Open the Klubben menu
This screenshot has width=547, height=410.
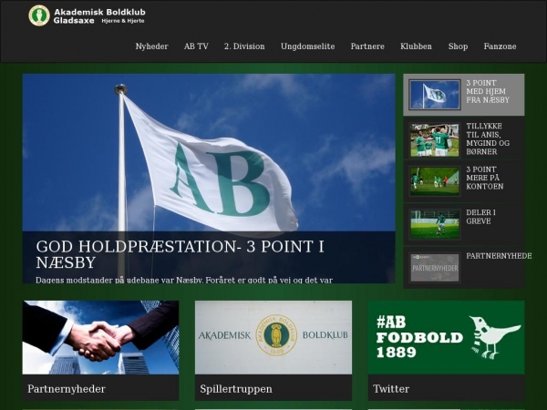pyautogui.click(x=416, y=46)
